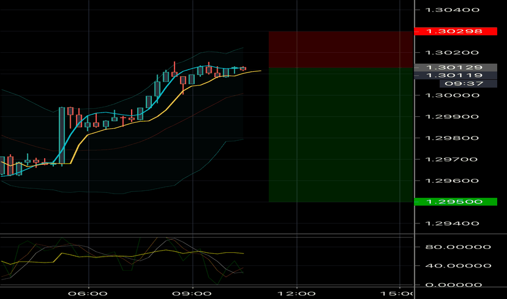Click the 1.29600 price axis label
507x299 pixels.
pos(453,180)
